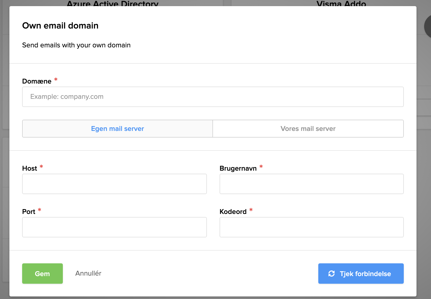The height and width of the screenshot is (299, 431).
Task: Click the Domæne input field
Action: [x=213, y=97]
